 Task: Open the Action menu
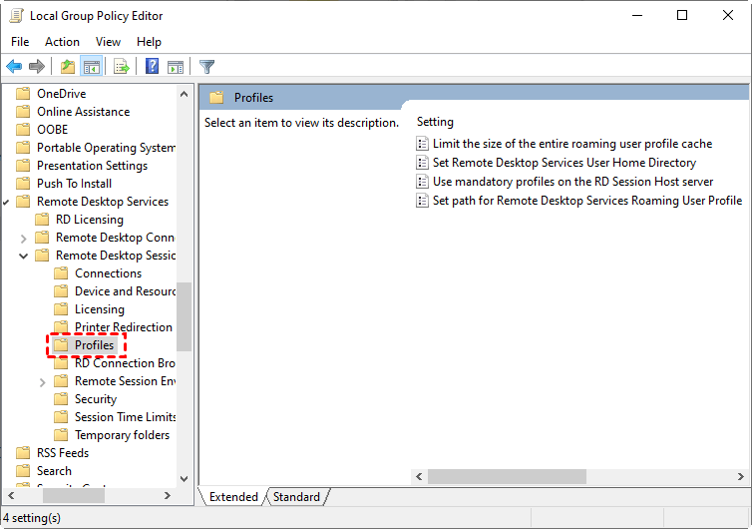pyautogui.click(x=62, y=42)
